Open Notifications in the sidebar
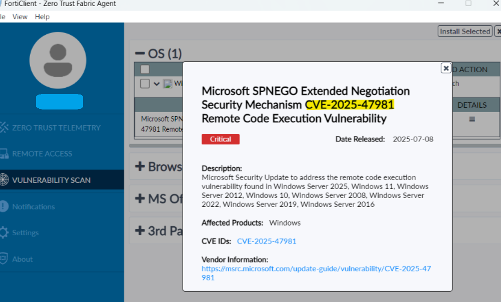The image size is (501, 302). point(33,206)
